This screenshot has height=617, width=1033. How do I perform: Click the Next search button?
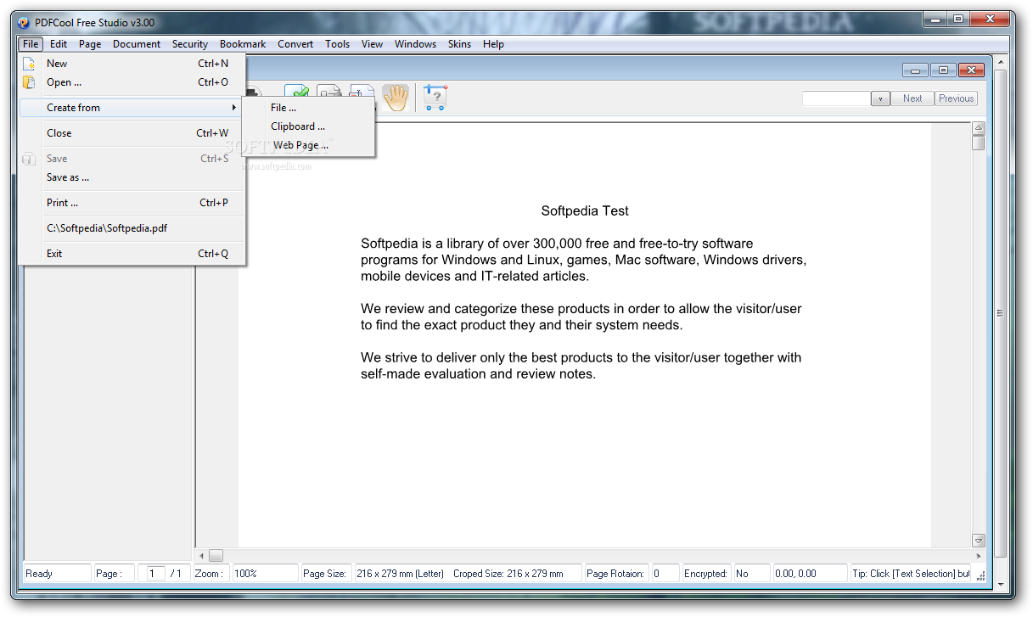tap(912, 98)
